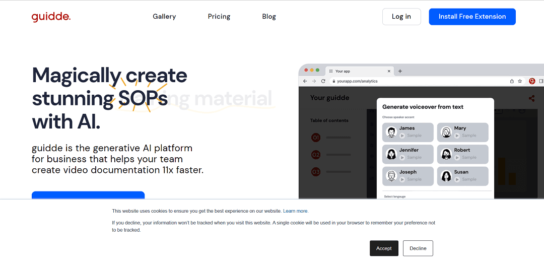Click Mary's avatar
The width and height of the screenshot is (544, 263).
tap(446, 132)
